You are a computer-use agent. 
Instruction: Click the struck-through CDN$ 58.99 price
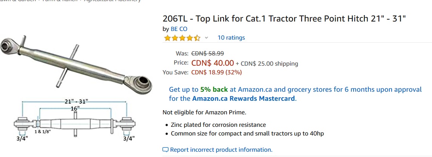pos(208,54)
